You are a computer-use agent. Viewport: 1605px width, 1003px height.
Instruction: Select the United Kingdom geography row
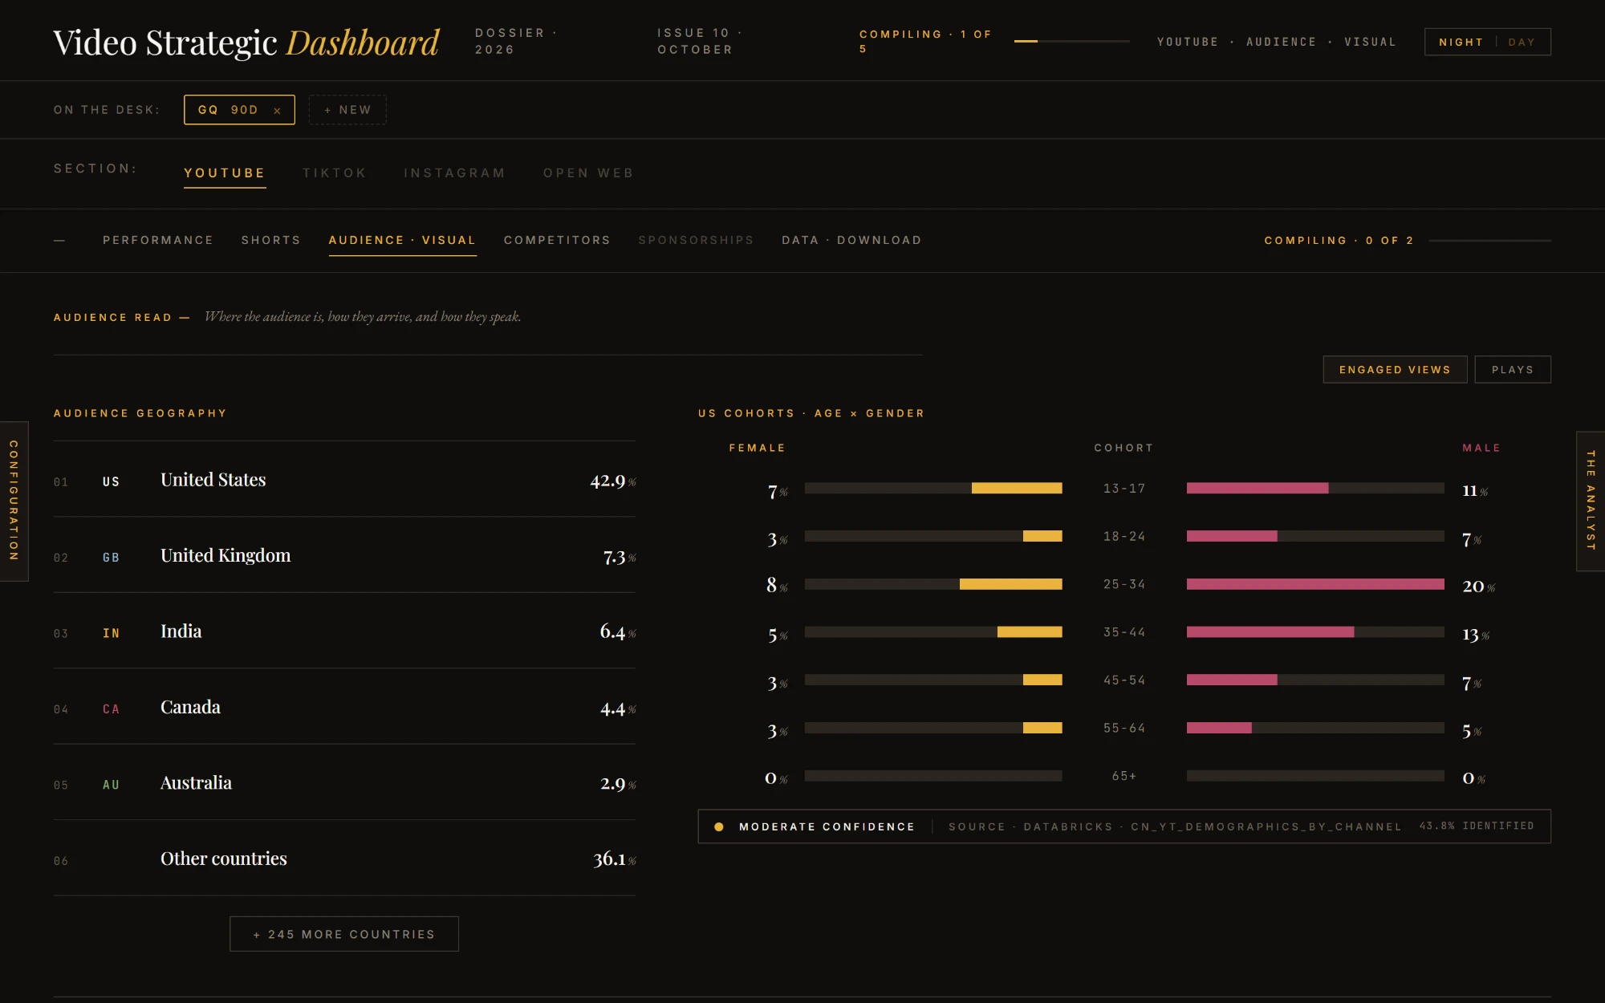344,555
